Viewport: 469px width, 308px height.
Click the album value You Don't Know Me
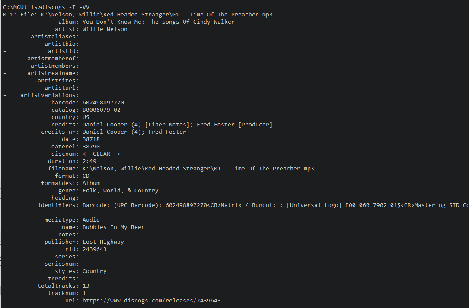click(159, 22)
